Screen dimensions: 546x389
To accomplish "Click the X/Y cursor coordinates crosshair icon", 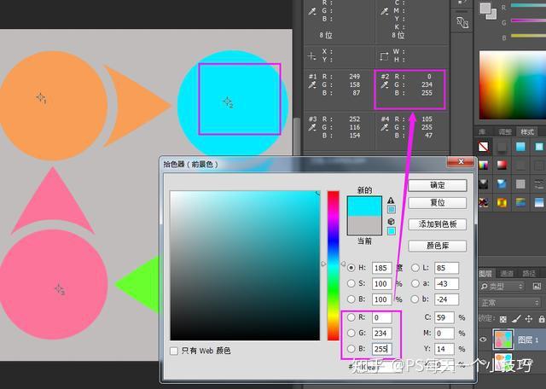I will [312, 55].
